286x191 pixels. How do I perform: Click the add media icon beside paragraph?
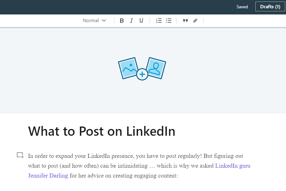tap(20, 155)
